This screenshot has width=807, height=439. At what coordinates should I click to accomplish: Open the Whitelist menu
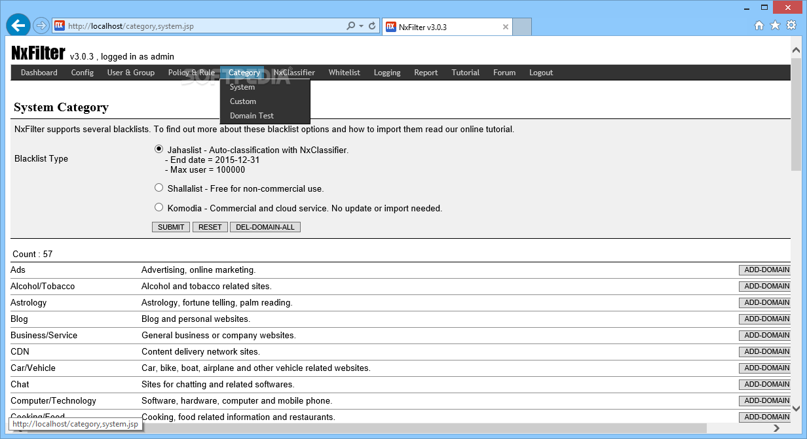pyautogui.click(x=345, y=73)
